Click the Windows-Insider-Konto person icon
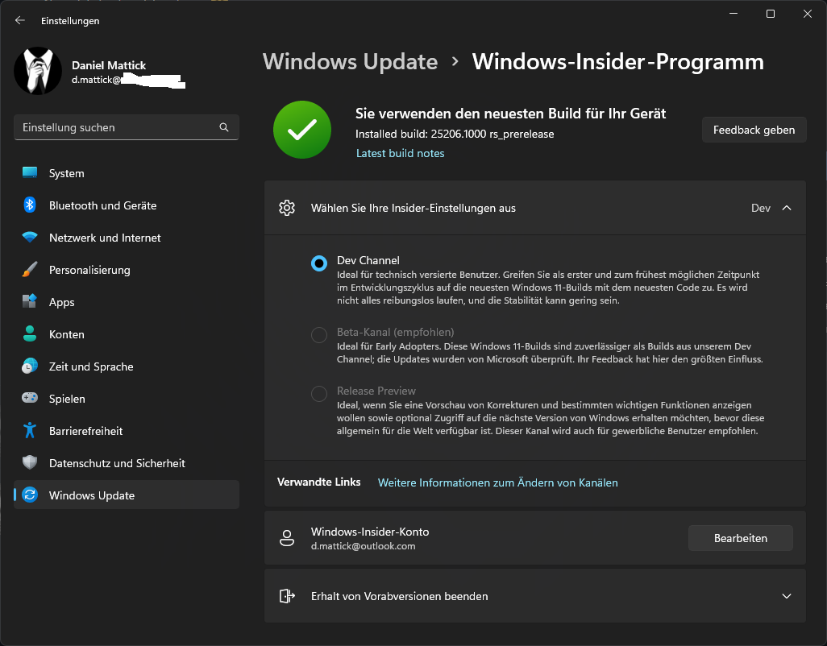Image resolution: width=827 pixels, height=646 pixels. 287,538
